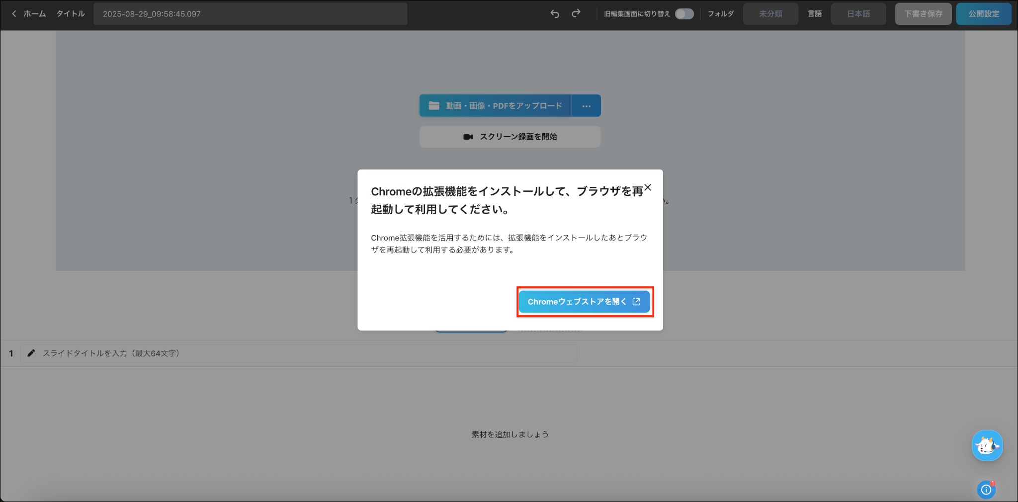Click Chromeウェブストアを開く button
This screenshot has height=502, width=1018.
click(585, 302)
